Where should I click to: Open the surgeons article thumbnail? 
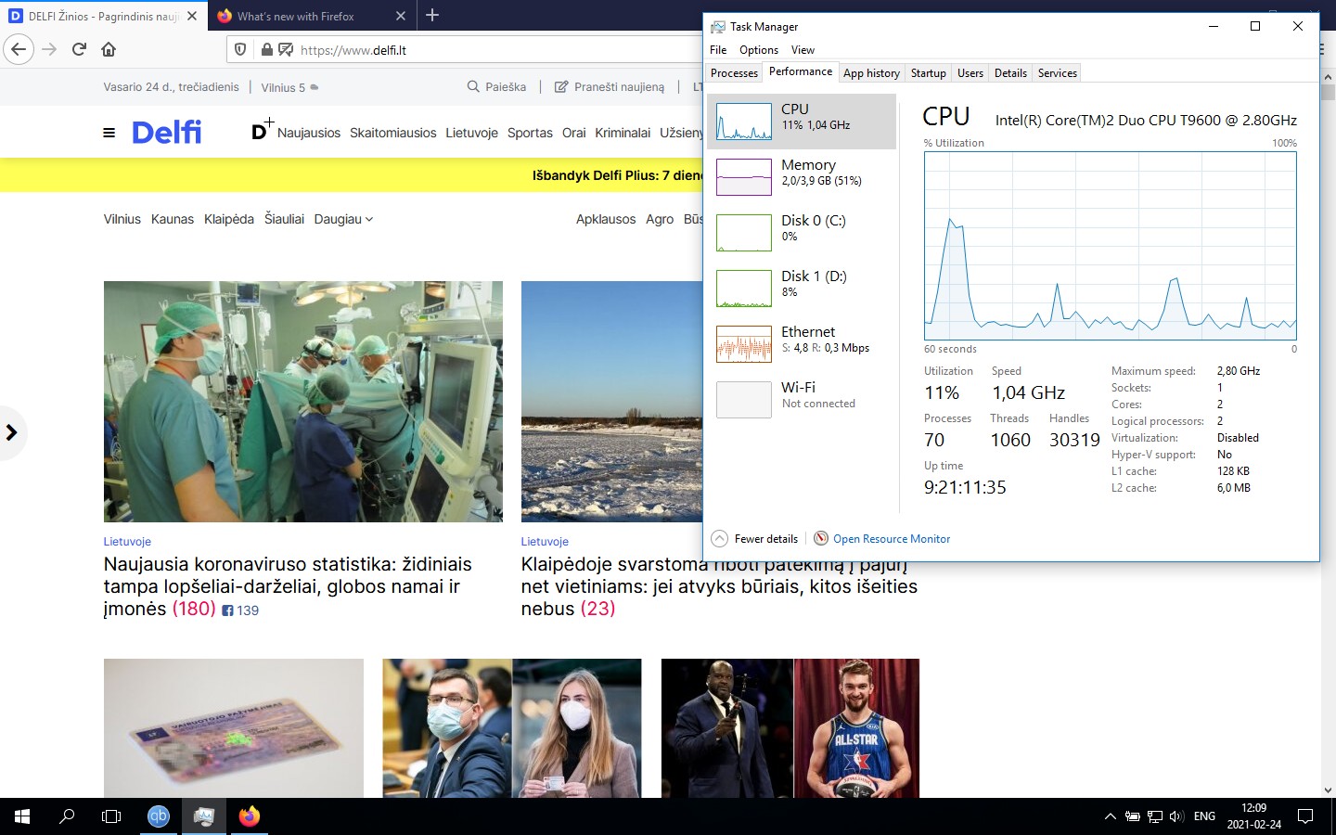(x=303, y=402)
